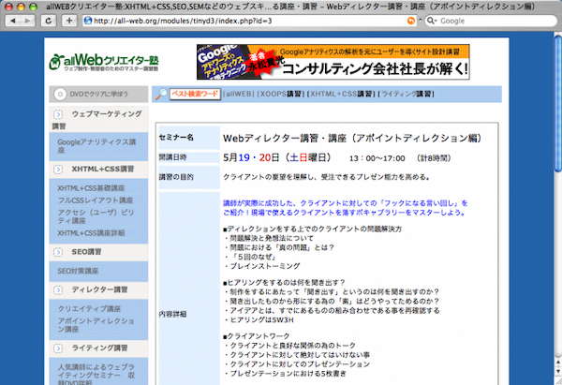Expand arrow beside XHTML+CSS講習 heading

click(58, 170)
